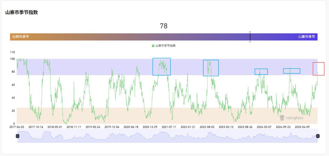Click the 80 y-axis label
The width and height of the screenshot is (329, 156).
click(x=13, y=72)
